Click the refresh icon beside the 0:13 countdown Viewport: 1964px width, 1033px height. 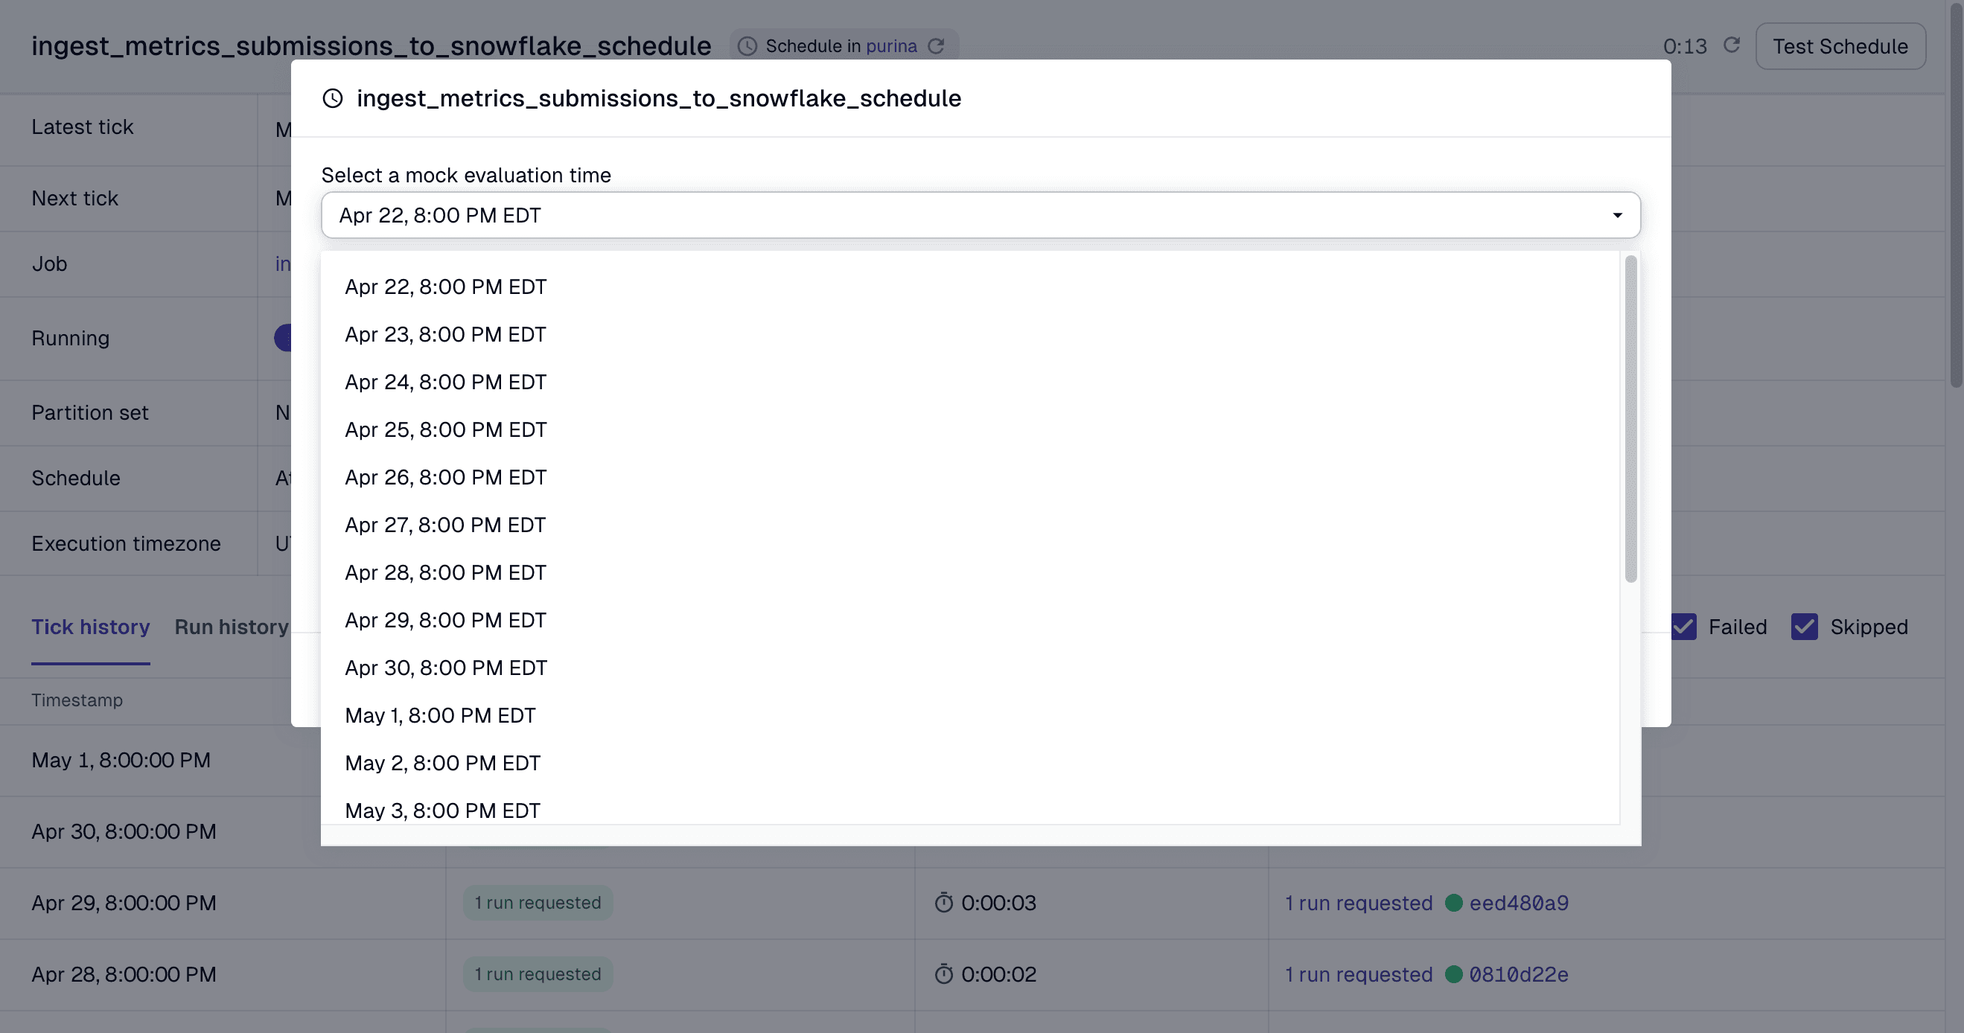(x=1732, y=45)
